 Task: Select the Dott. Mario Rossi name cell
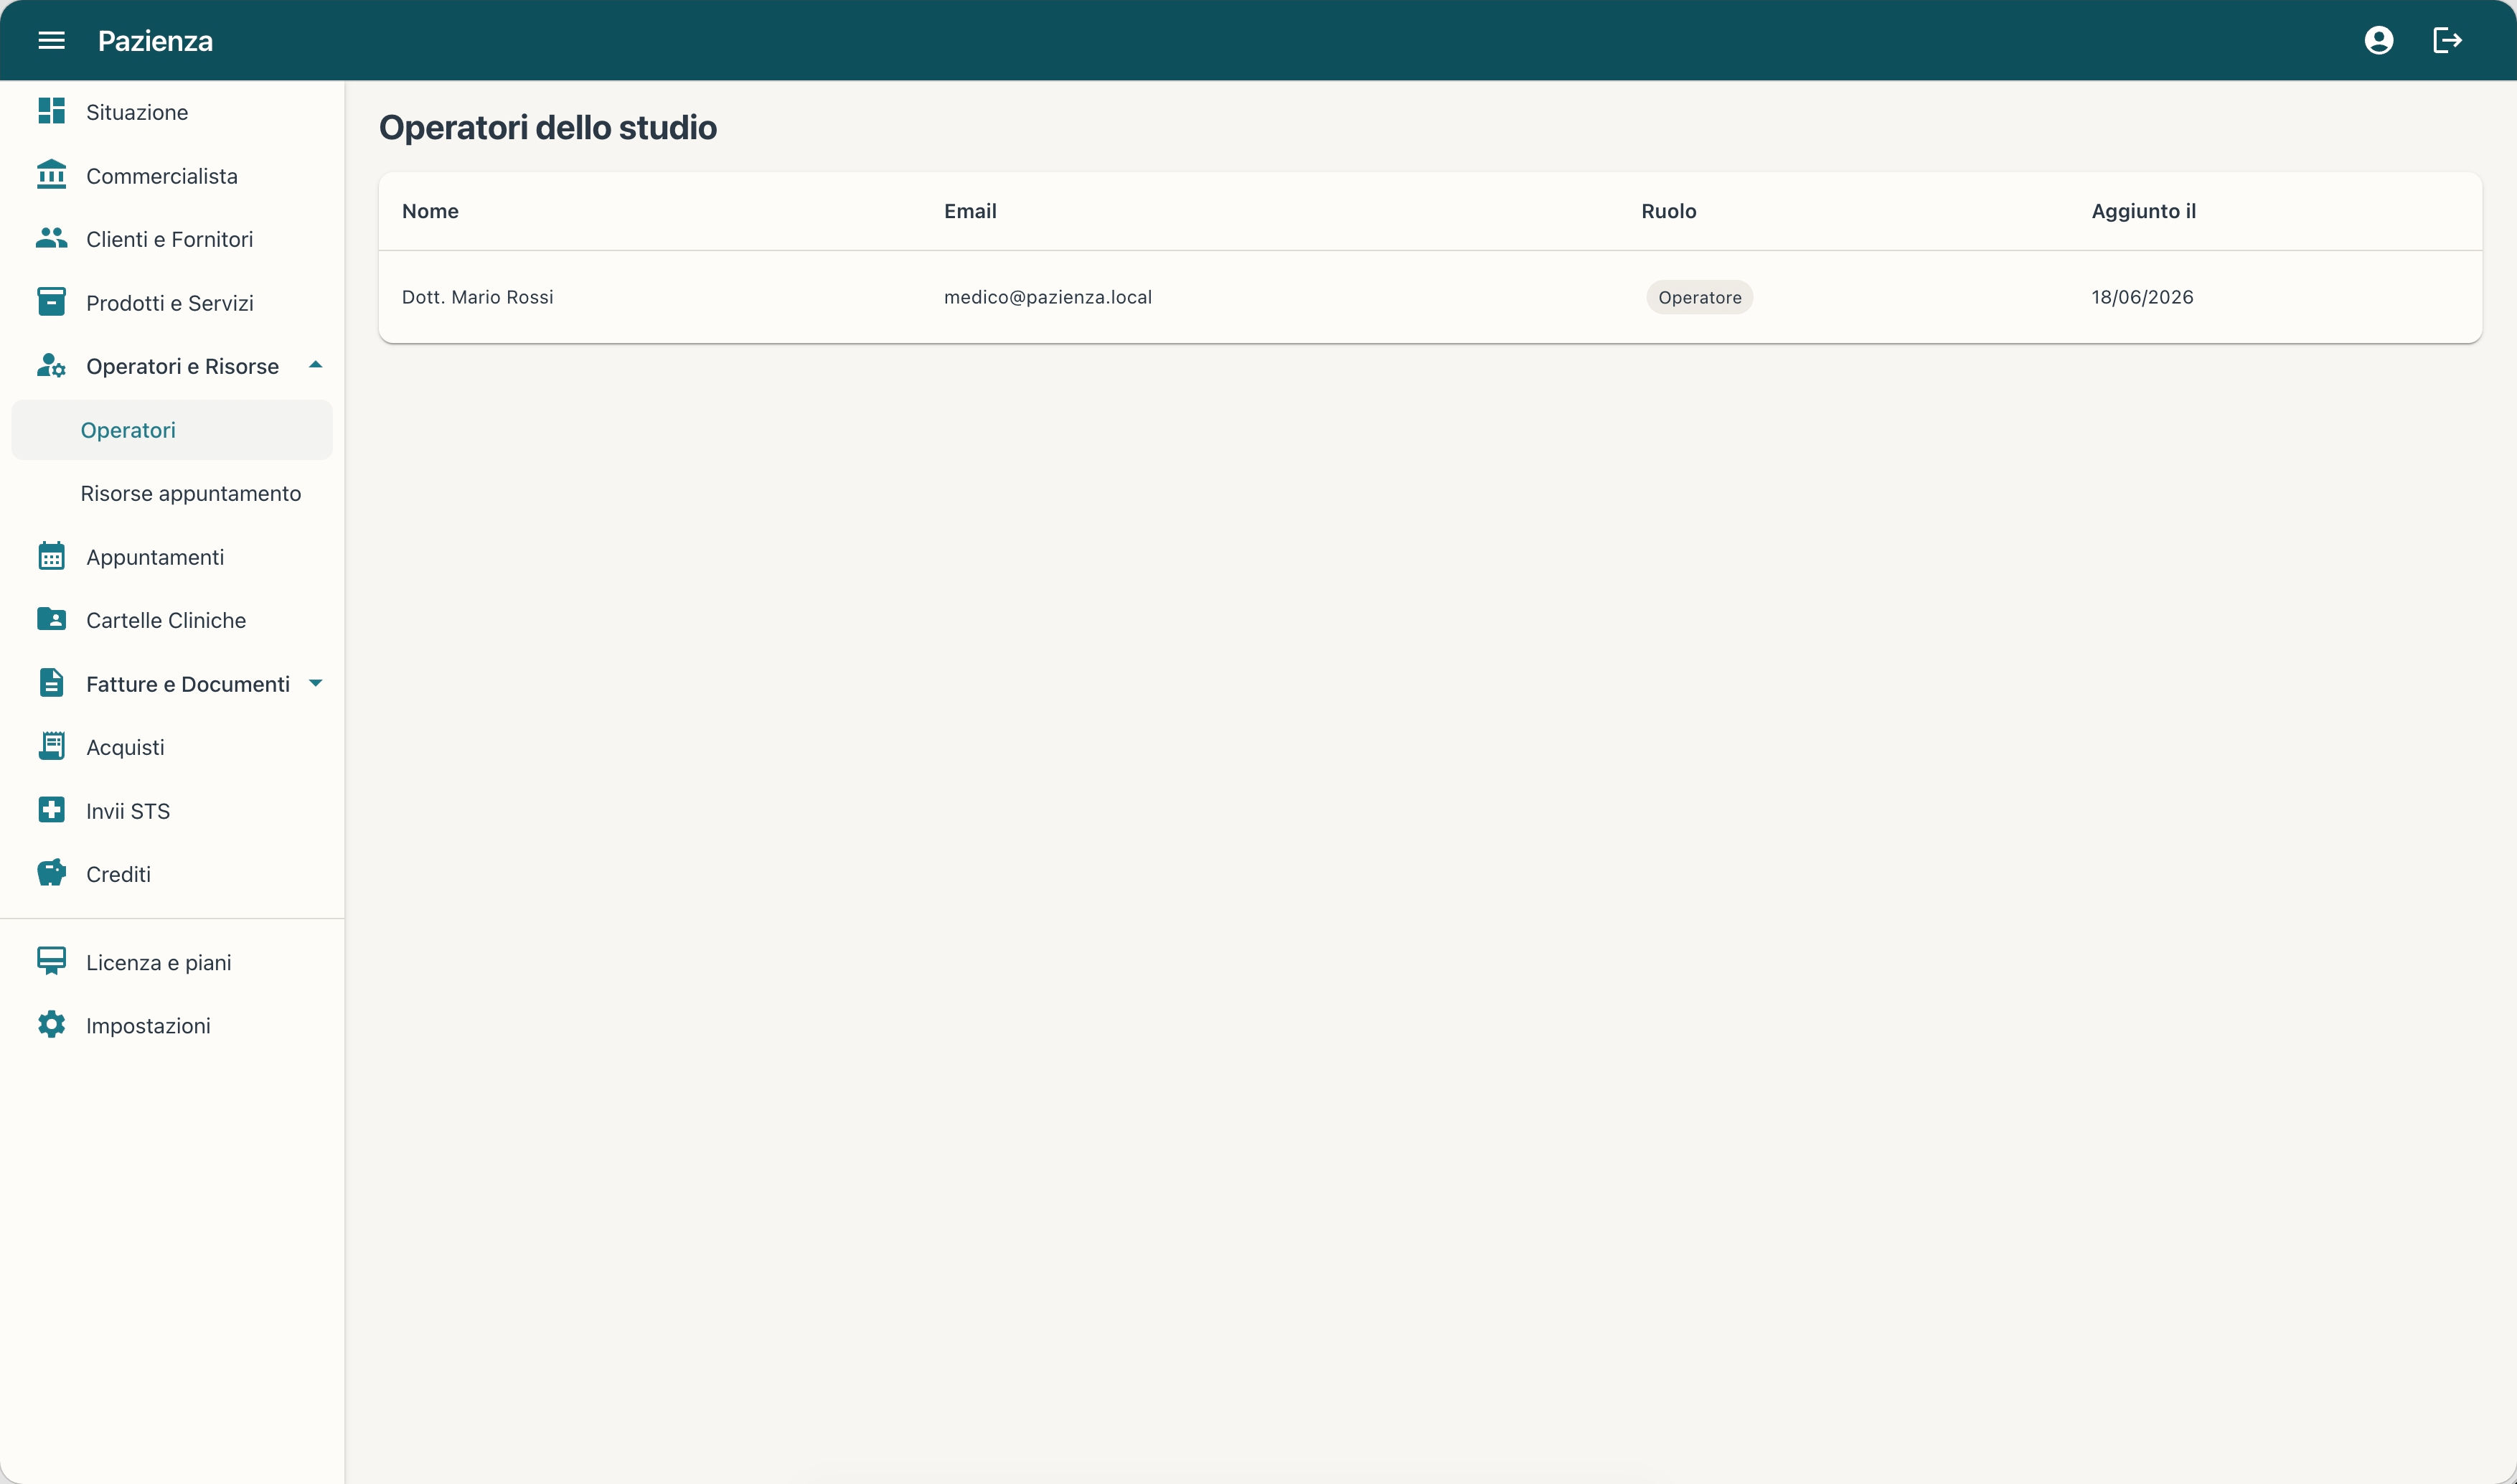point(478,297)
